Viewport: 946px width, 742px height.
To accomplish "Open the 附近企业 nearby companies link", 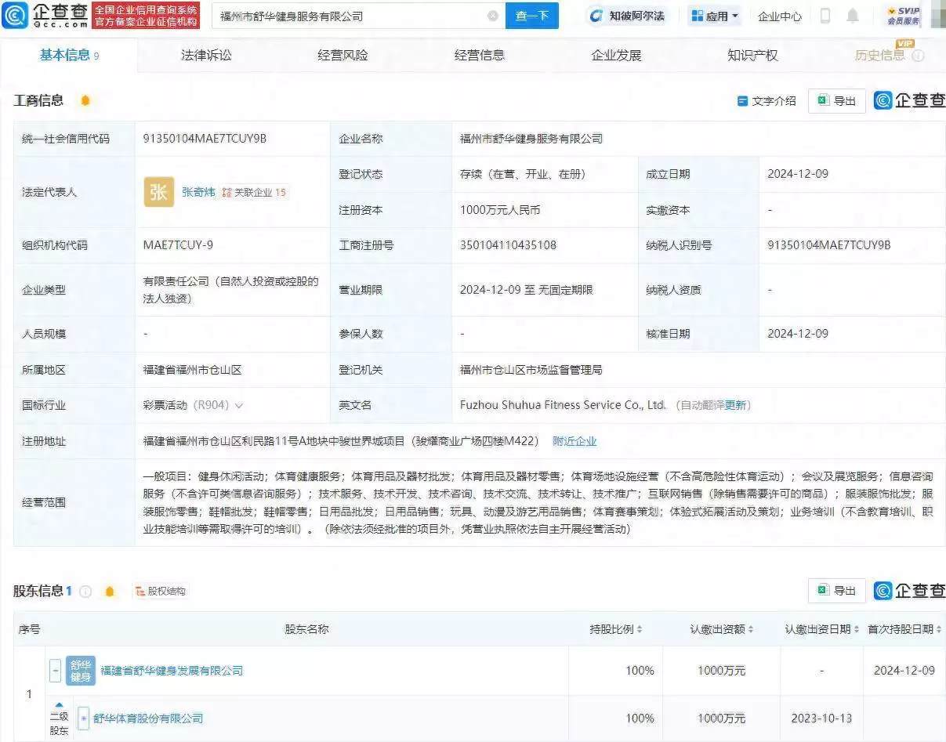I will [574, 441].
